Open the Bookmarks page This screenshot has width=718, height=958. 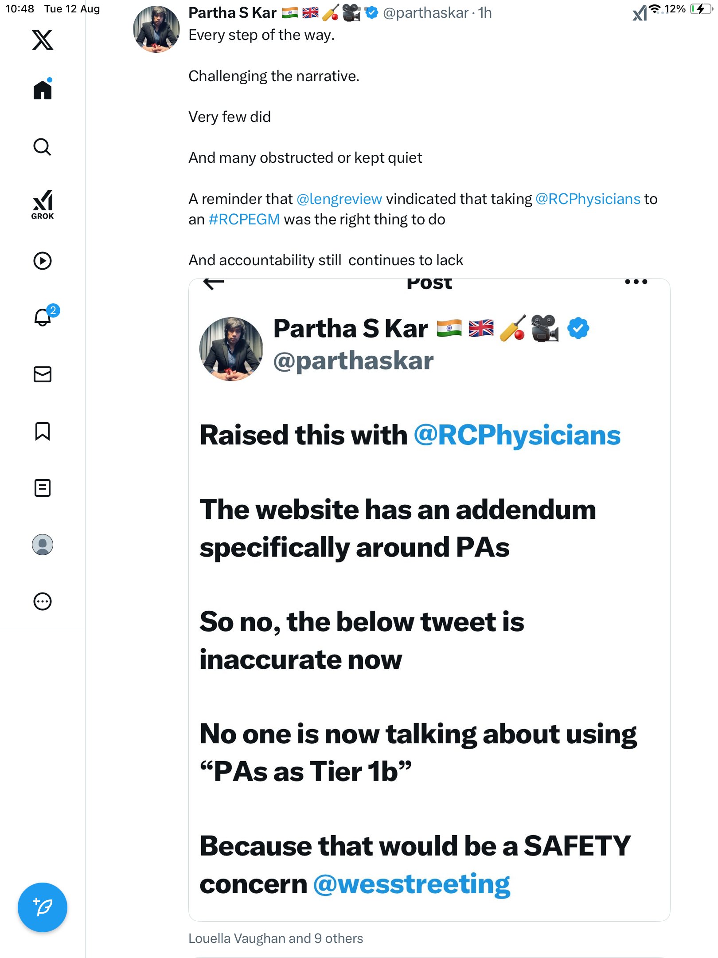tap(43, 431)
